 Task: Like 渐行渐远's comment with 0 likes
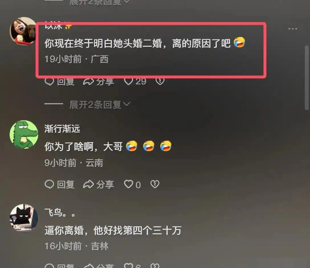128,184
